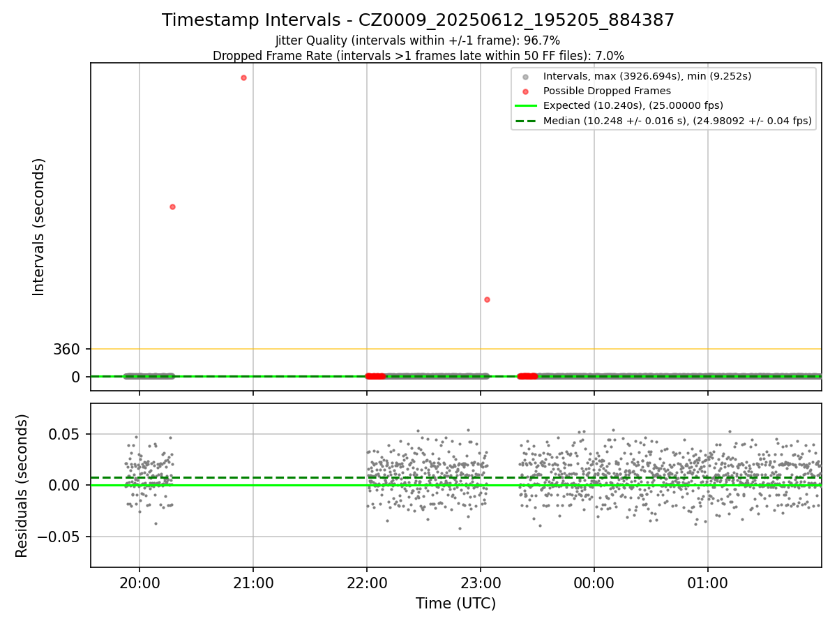837x628 pixels.
Task: Click the '360' y-axis tick label
Action: tap(67, 349)
